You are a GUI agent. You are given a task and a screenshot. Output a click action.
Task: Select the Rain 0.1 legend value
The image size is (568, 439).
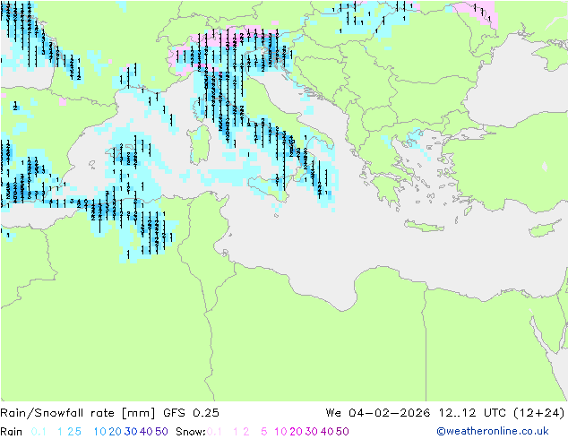click(x=39, y=432)
